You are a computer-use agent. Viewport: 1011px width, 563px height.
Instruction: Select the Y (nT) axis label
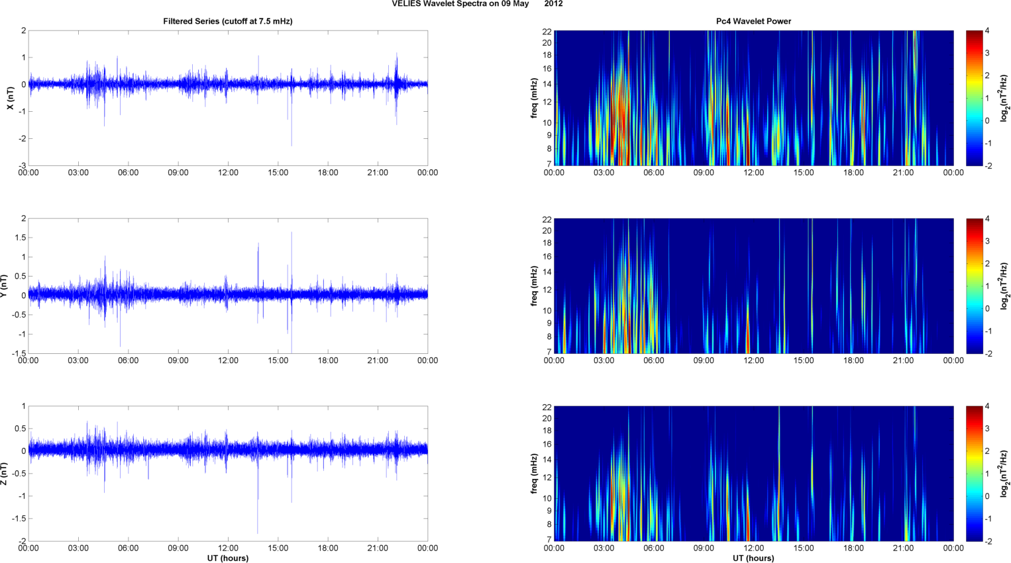pyautogui.click(x=5, y=286)
